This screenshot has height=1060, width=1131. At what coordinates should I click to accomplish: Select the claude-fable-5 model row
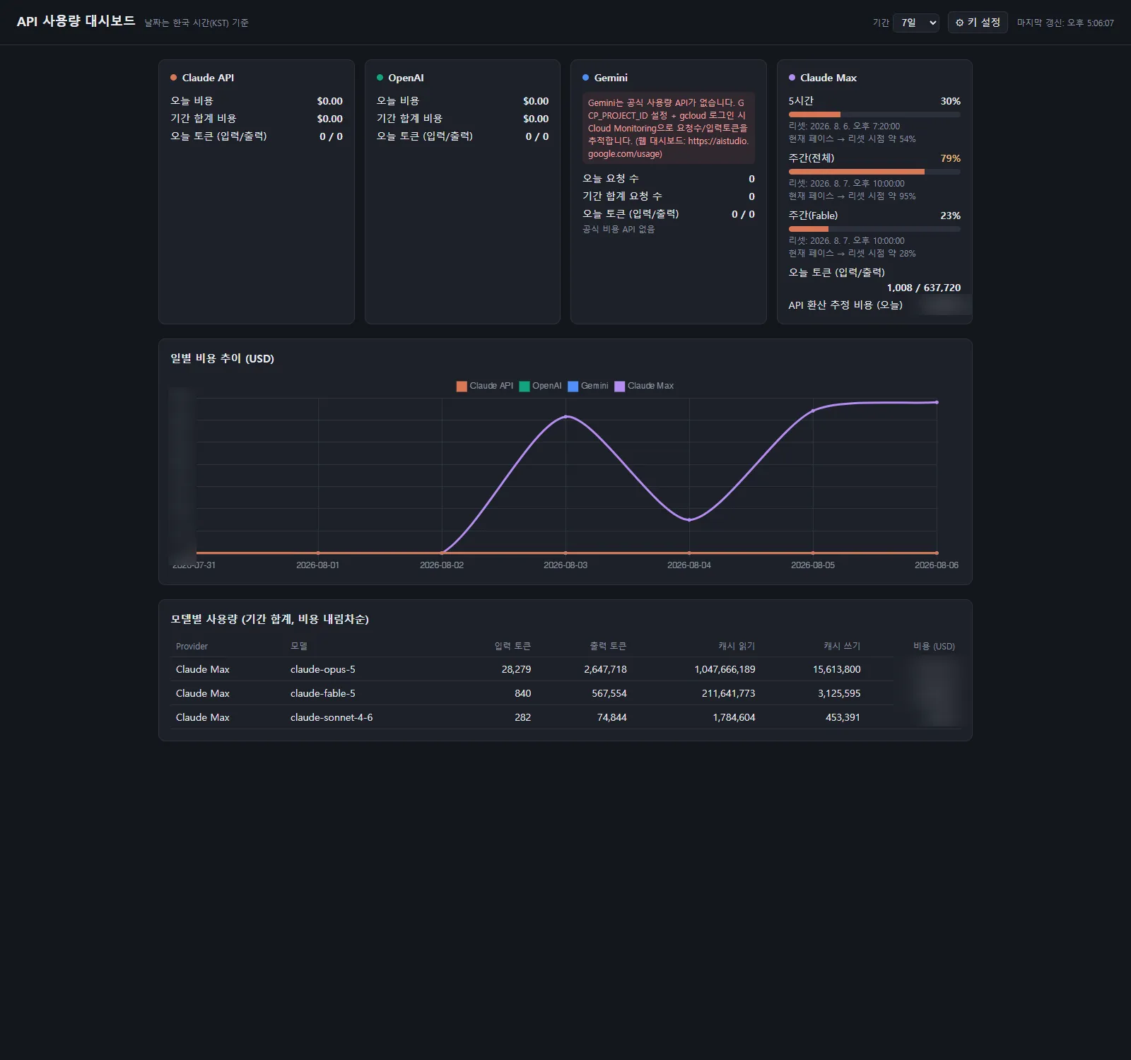(x=565, y=693)
